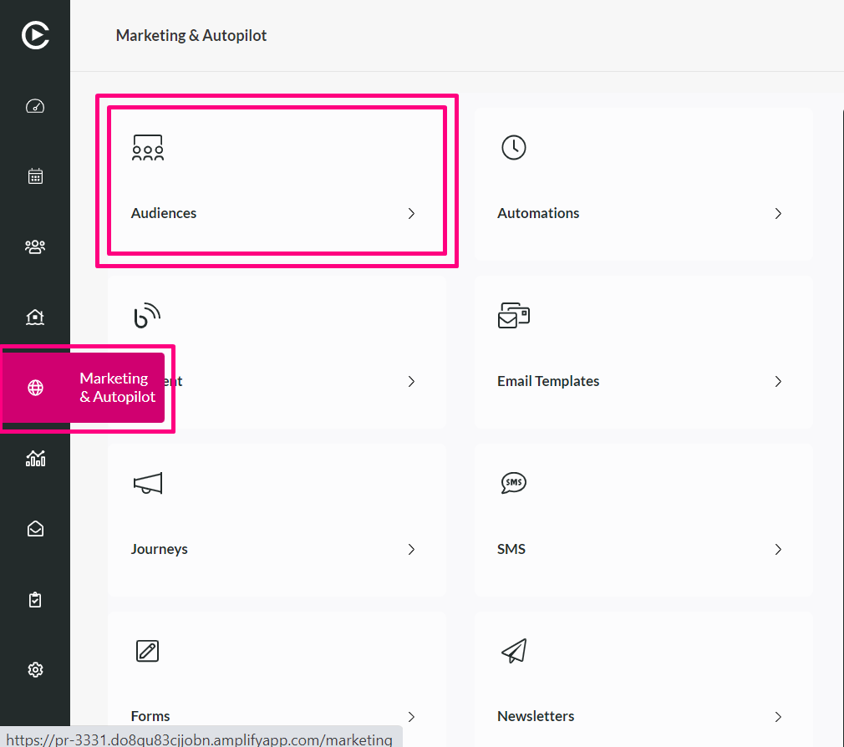Open the house properties icon in sidebar
This screenshot has height=747, width=844.
[x=35, y=317]
